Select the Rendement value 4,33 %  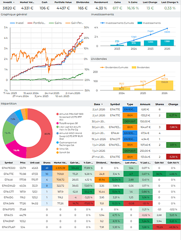[x=101, y=8]
